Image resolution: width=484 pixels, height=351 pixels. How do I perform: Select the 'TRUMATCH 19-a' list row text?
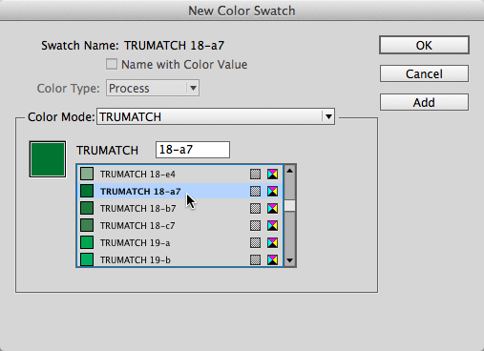tap(135, 243)
